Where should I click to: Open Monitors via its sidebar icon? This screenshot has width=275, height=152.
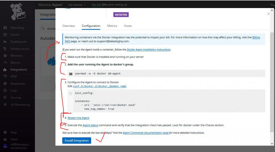(5, 56)
